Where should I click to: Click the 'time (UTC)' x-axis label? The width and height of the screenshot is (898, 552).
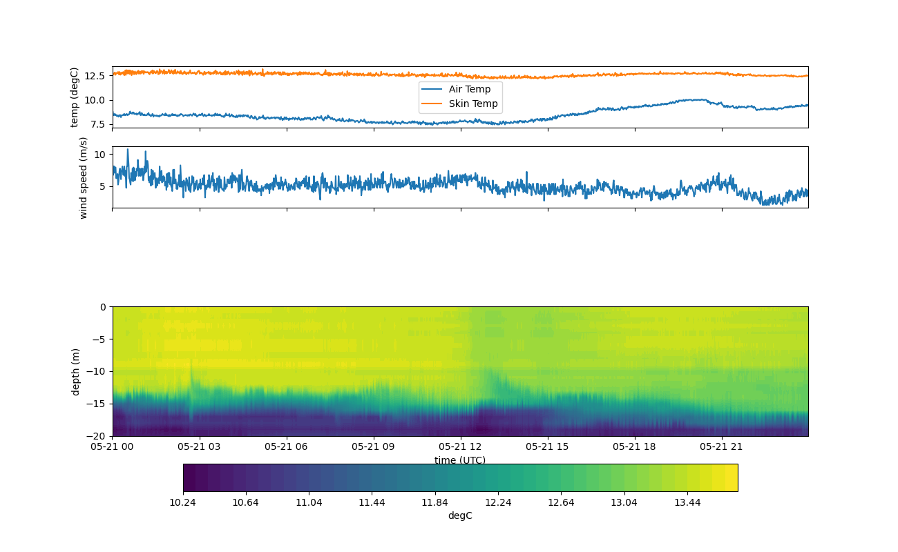point(459,460)
